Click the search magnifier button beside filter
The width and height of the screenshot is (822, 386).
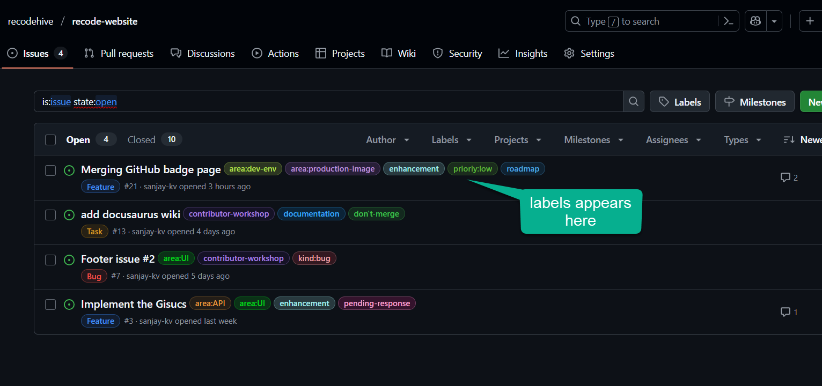pyautogui.click(x=634, y=102)
